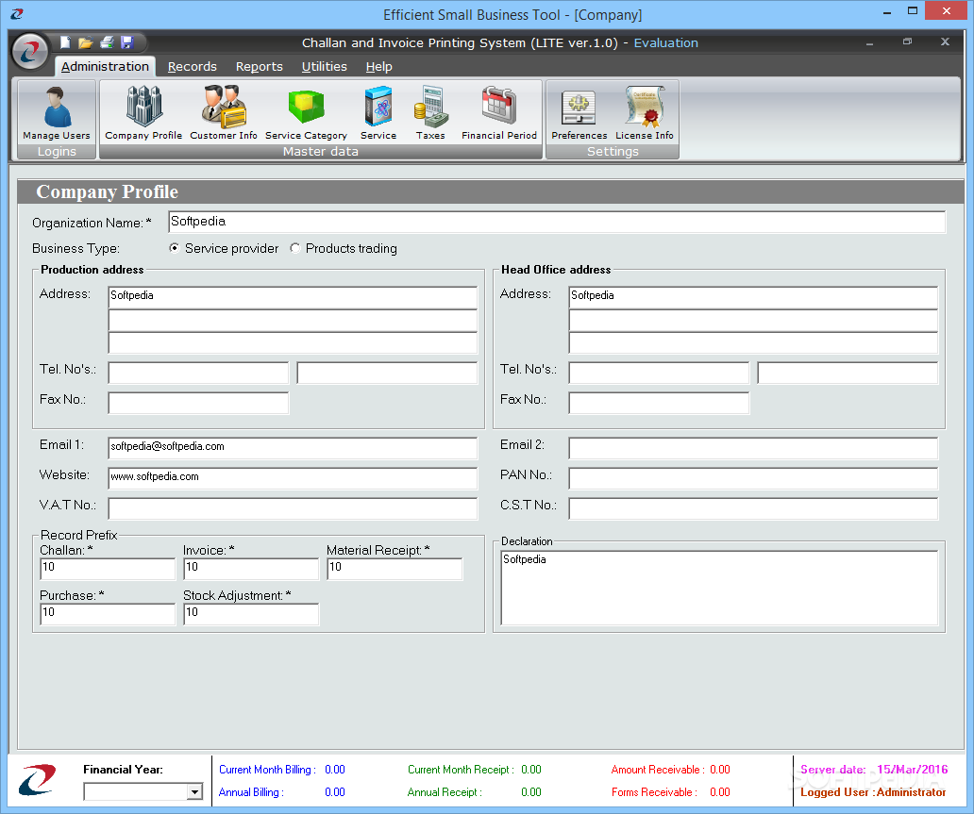Click the Production Fax No. field
974x814 pixels.
click(x=198, y=403)
